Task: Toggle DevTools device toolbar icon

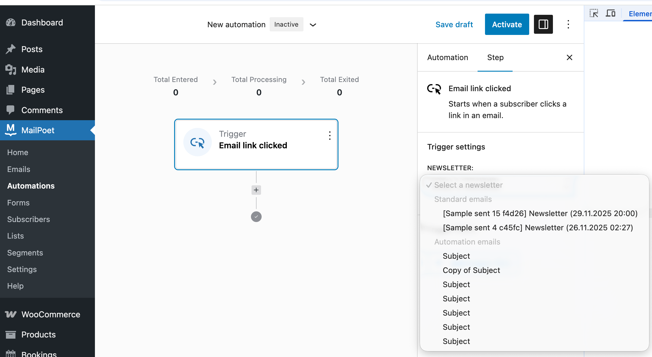Action: [610, 13]
